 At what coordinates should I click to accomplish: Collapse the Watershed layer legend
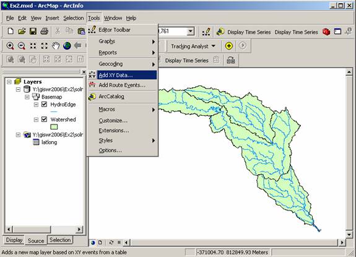(36, 120)
